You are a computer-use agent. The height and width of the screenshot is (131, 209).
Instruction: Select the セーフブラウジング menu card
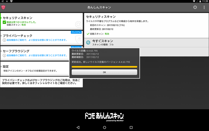(x=35, y=53)
